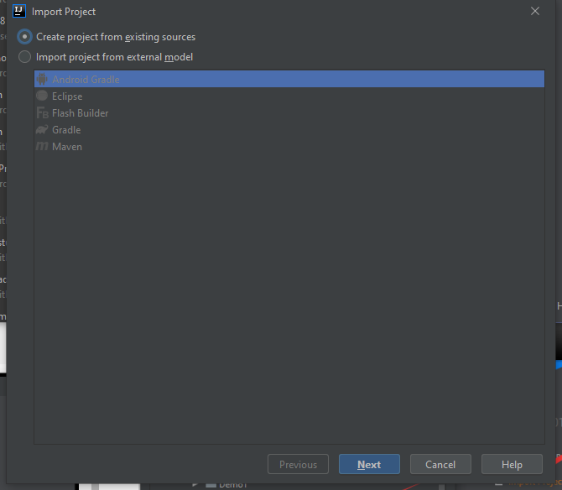
Task: Click the Next button
Action: (369, 464)
